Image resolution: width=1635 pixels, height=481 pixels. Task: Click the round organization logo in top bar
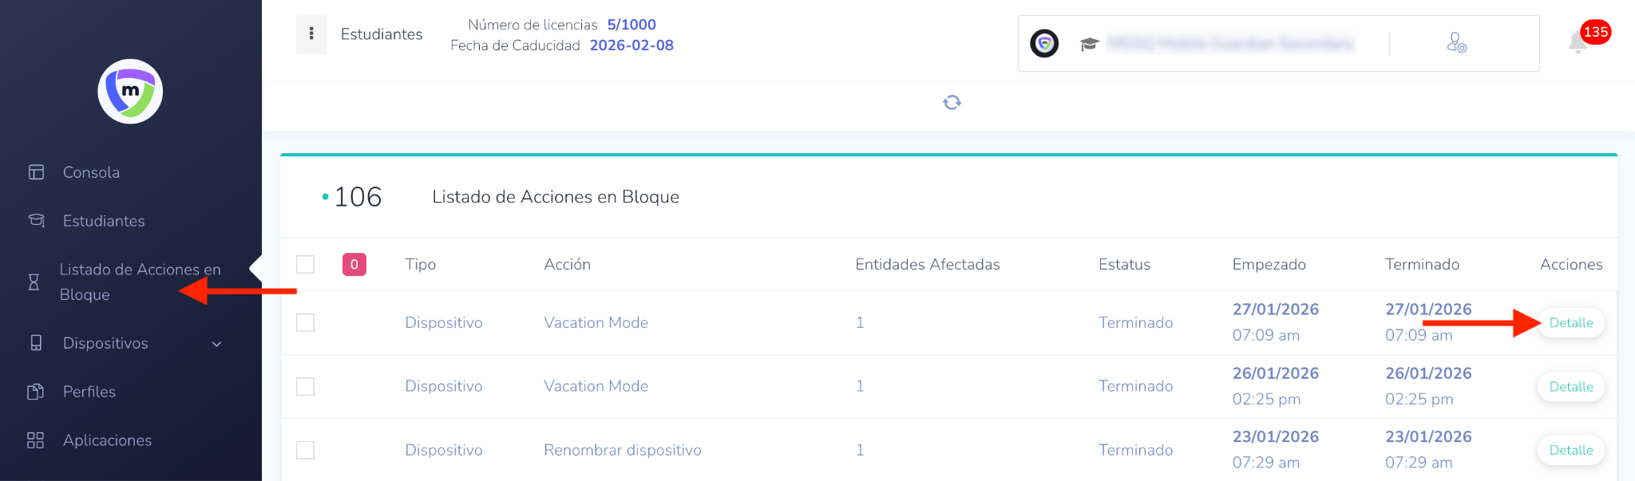1044,43
